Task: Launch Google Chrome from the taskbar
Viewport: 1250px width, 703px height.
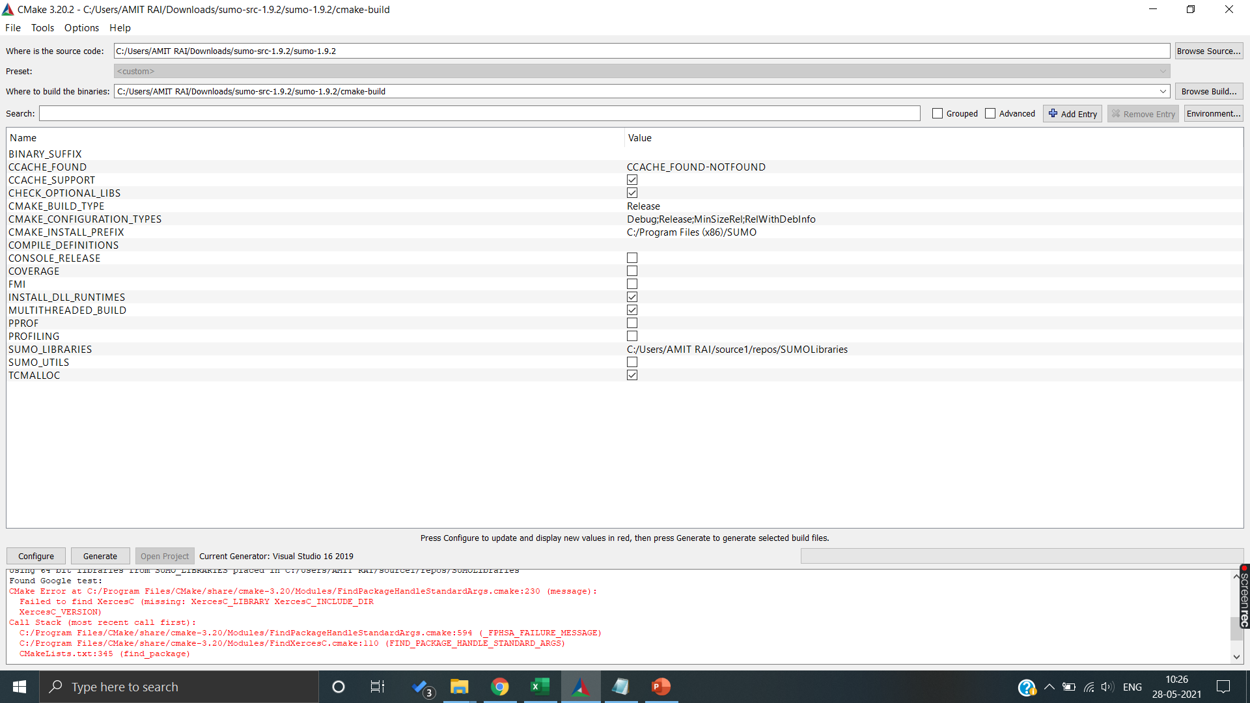Action: click(x=500, y=687)
